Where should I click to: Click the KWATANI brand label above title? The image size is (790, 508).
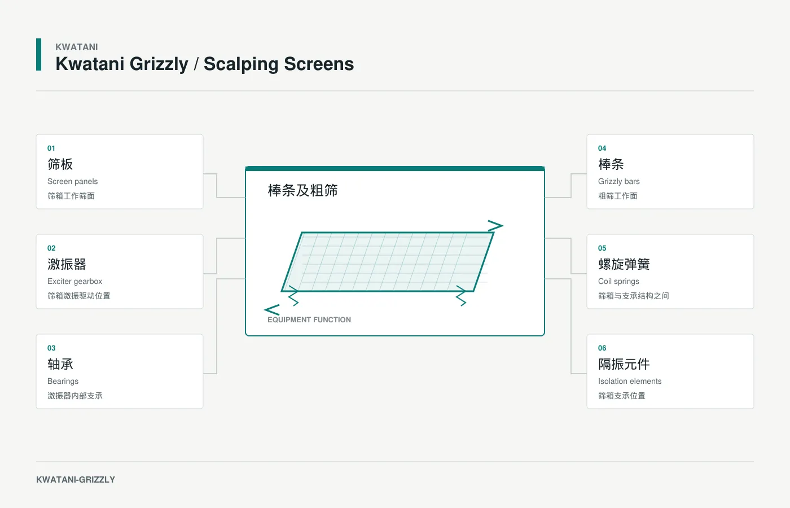pos(77,47)
